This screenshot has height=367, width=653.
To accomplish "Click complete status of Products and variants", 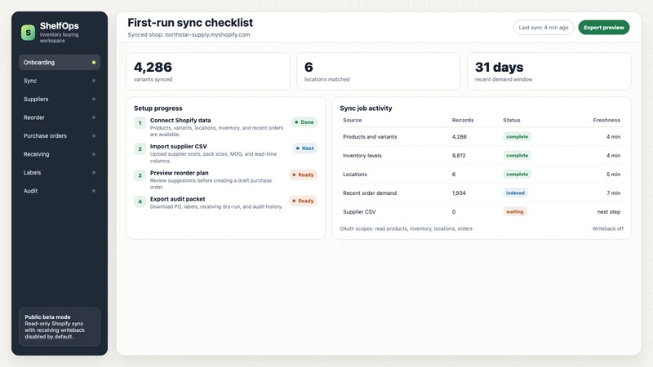I will click(x=517, y=136).
